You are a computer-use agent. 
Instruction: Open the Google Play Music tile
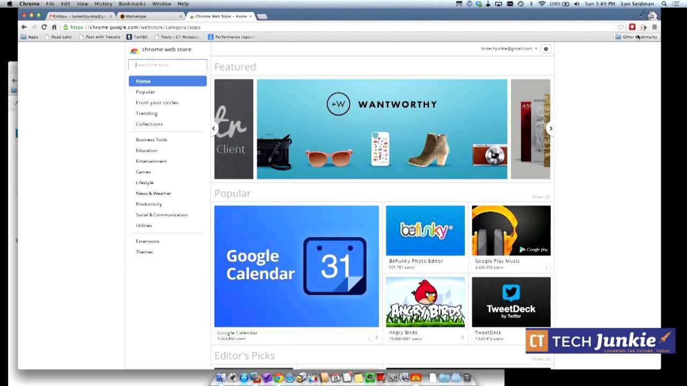tap(511, 237)
